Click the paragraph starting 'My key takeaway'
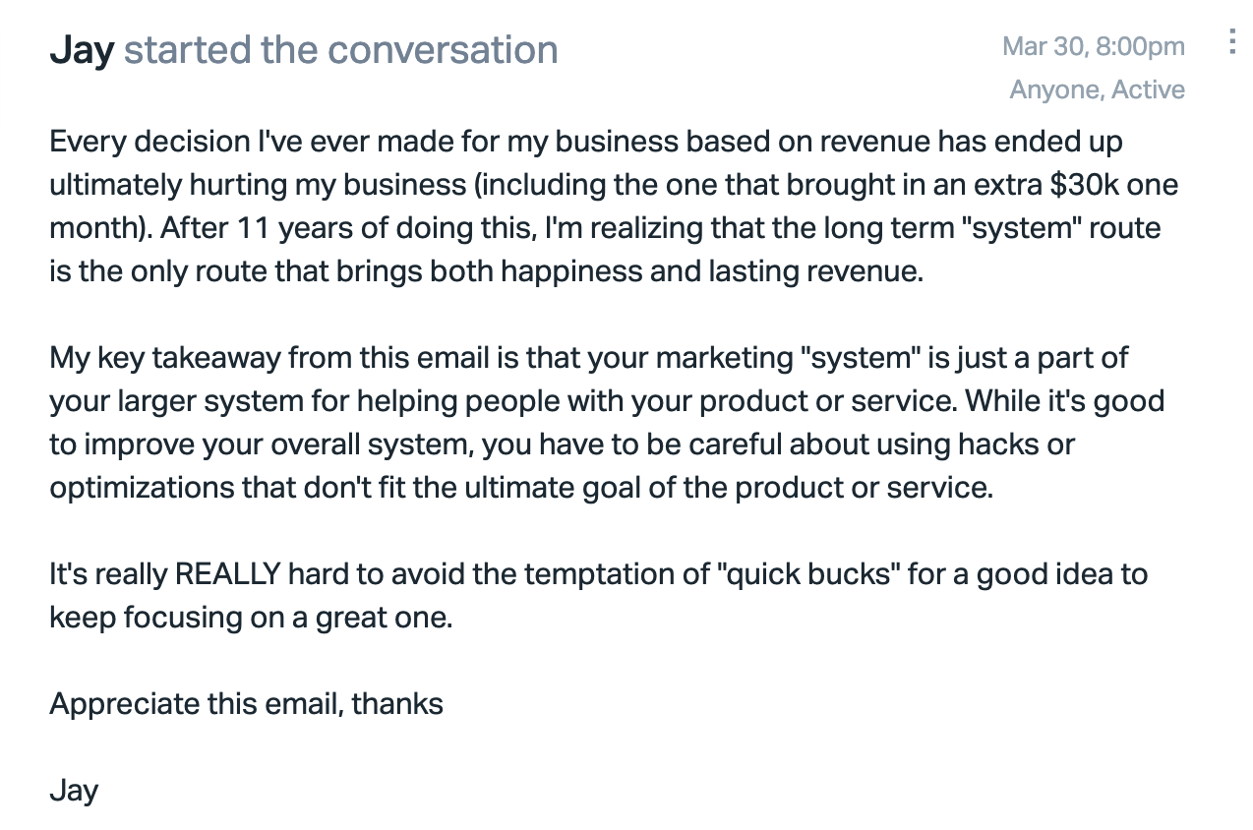The image size is (1253, 830). pyautogui.click(x=607, y=422)
